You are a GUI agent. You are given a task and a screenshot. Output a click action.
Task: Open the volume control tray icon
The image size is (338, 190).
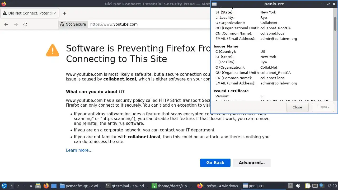pos(298,186)
